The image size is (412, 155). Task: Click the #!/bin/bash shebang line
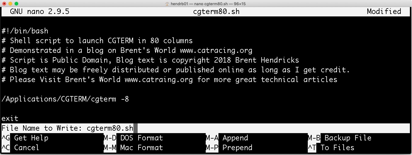click(x=25, y=31)
